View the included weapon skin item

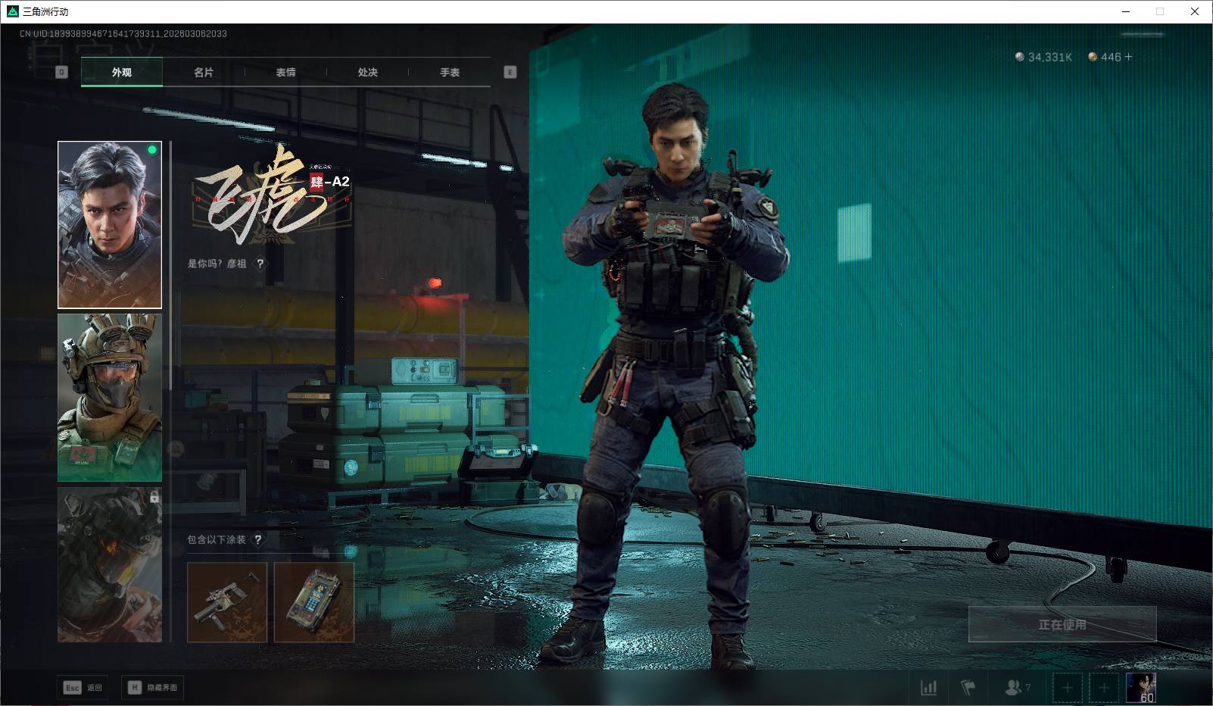tap(227, 602)
